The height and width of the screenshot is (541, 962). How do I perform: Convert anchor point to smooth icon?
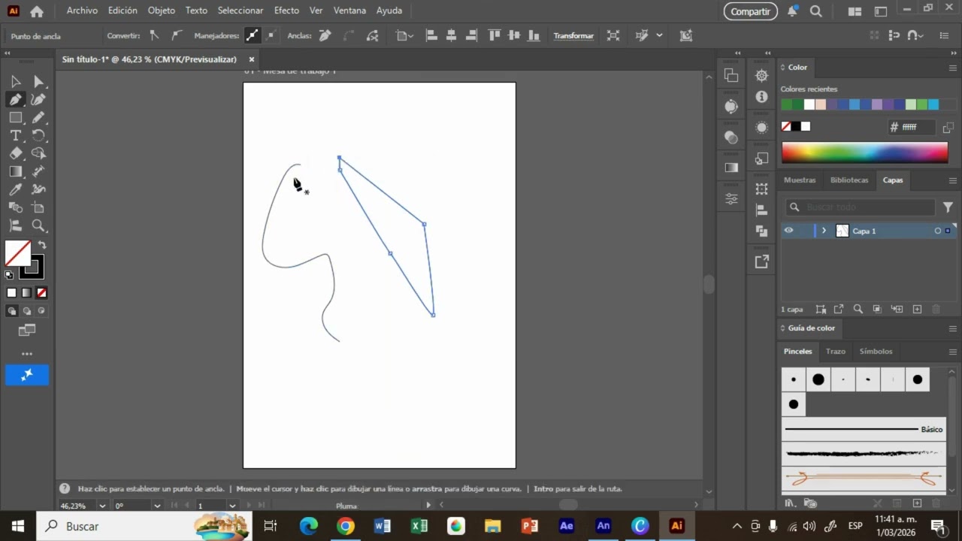click(177, 35)
